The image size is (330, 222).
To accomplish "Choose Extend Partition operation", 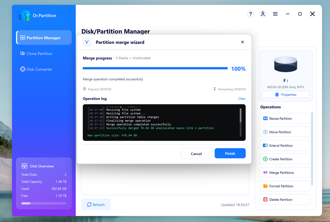I will pos(285,145).
